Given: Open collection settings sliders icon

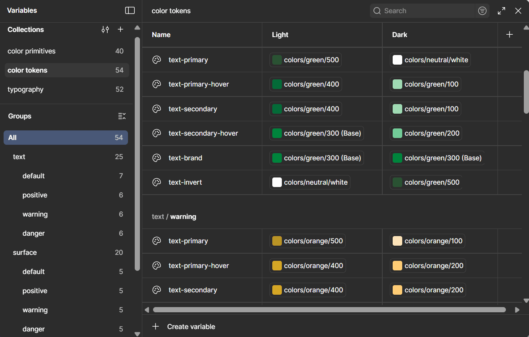Looking at the screenshot, I should coord(105,30).
